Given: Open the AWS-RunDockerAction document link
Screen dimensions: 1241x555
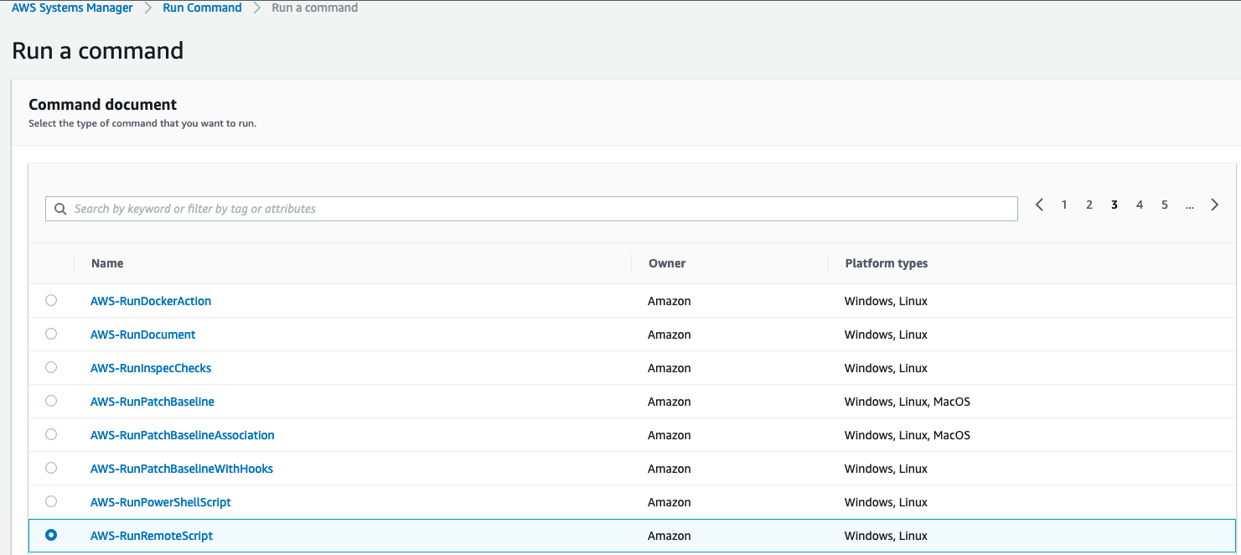Looking at the screenshot, I should coord(151,301).
